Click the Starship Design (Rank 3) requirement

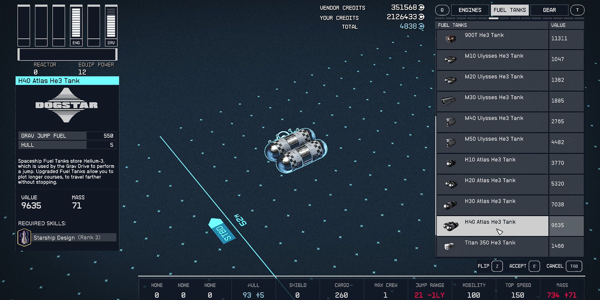(67, 238)
